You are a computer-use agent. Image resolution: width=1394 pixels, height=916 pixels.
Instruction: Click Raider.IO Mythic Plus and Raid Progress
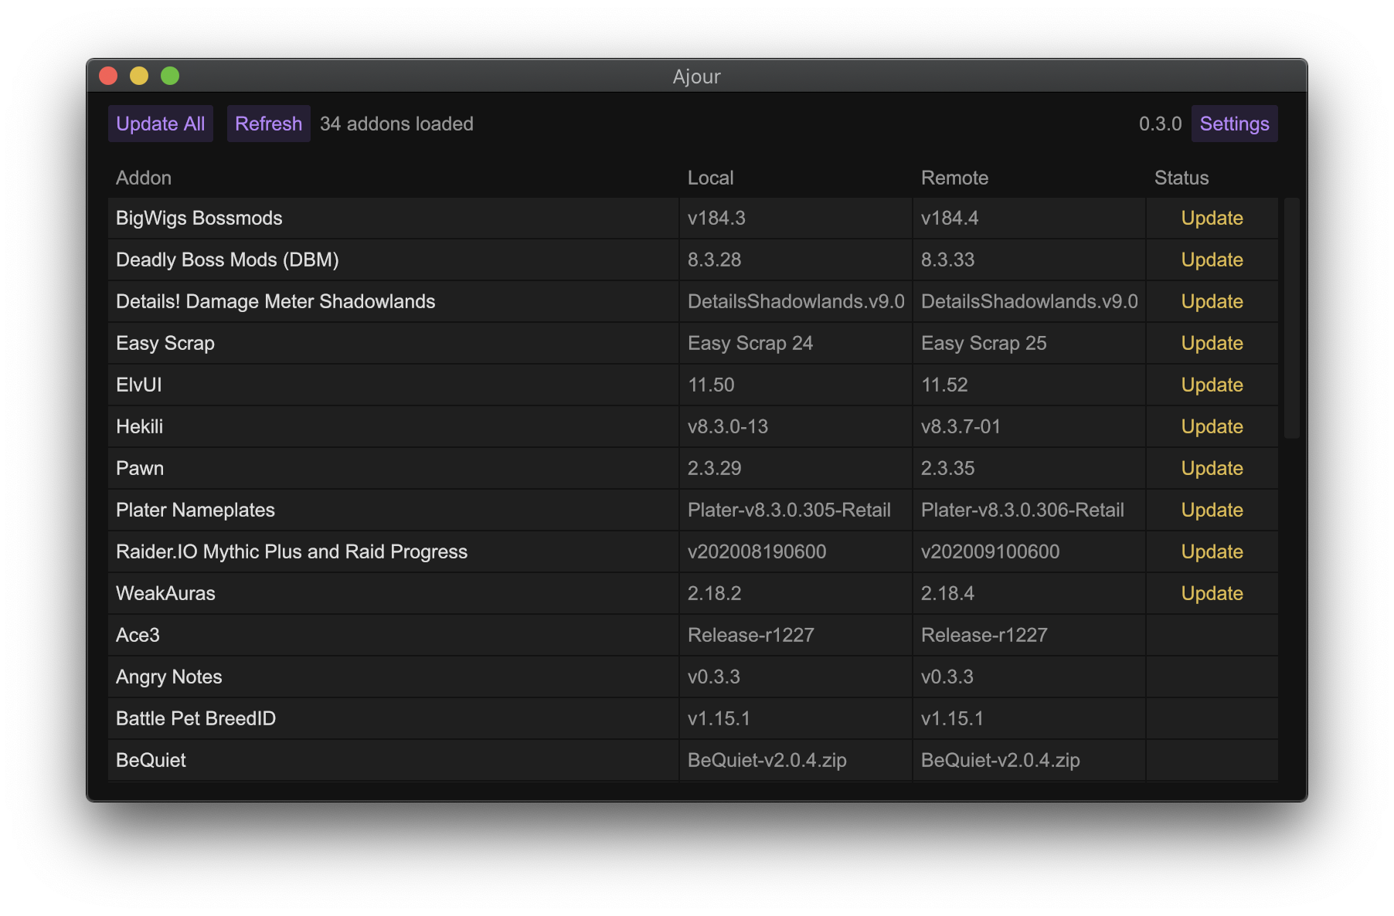click(x=292, y=551)
